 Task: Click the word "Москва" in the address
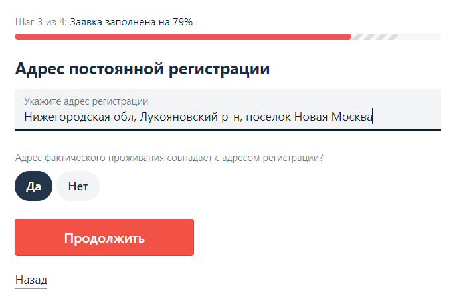coord(353,117)
